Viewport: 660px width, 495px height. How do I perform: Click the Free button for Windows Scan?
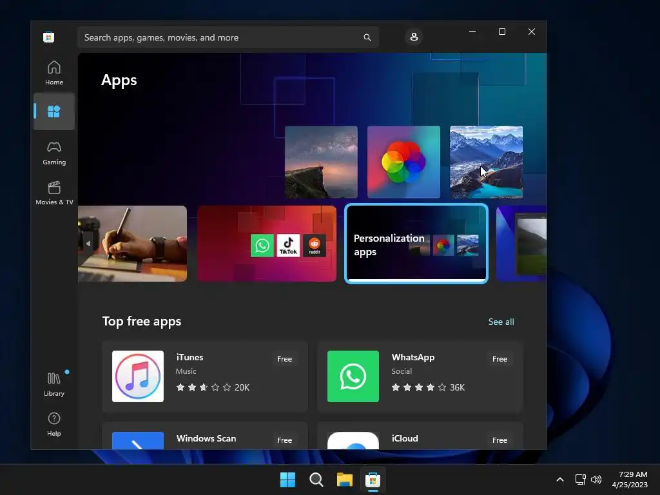point(284,440)
